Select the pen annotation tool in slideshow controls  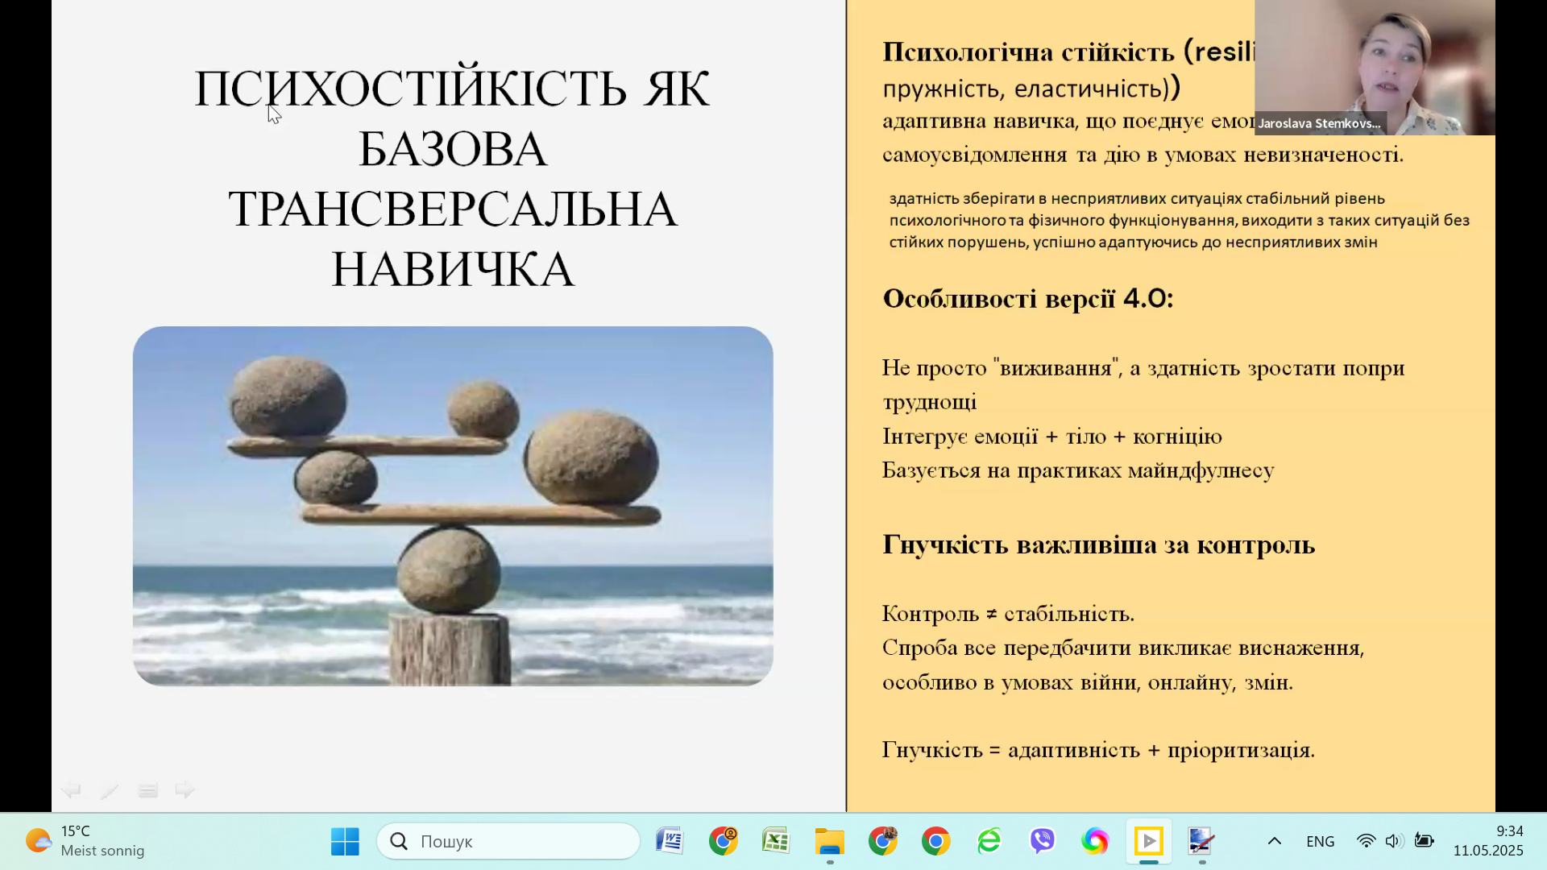[110, 790]
